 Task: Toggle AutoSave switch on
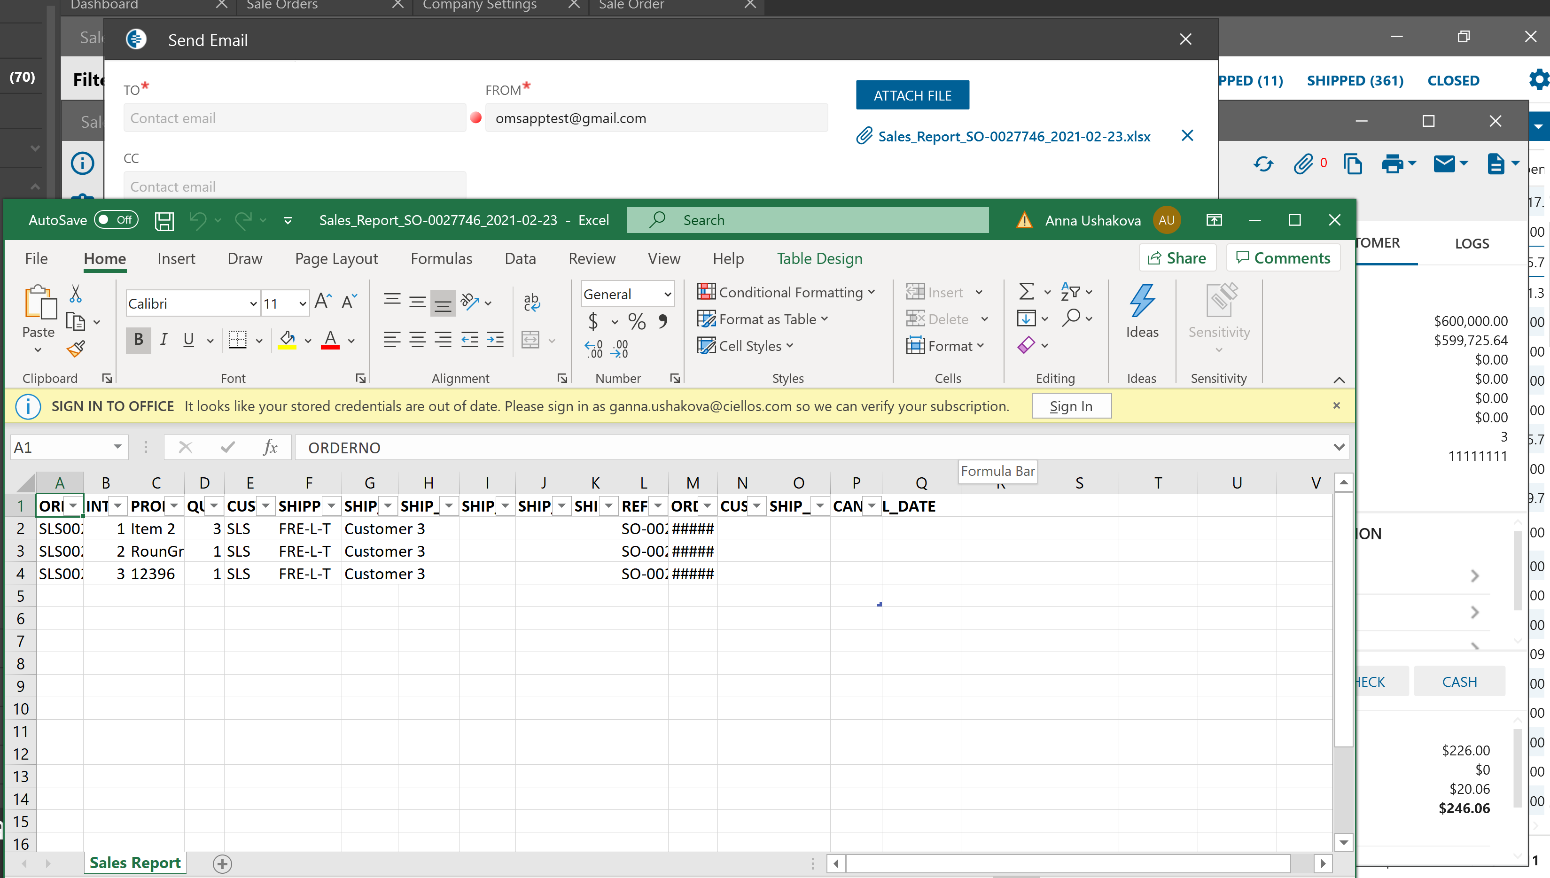(116, 220)
